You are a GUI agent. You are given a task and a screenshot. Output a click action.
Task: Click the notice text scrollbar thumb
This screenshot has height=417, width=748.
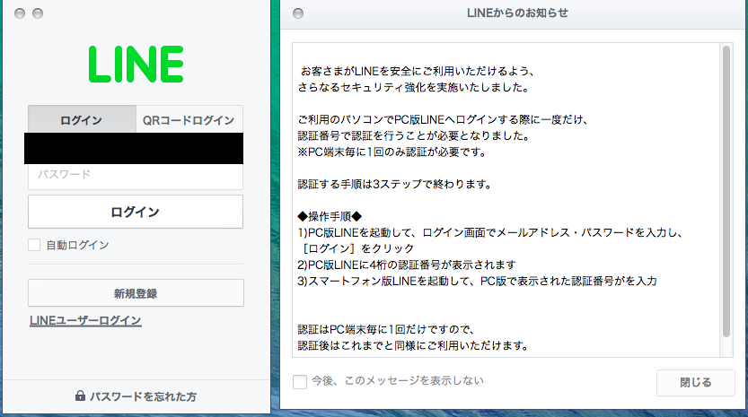tap(726, 192)
